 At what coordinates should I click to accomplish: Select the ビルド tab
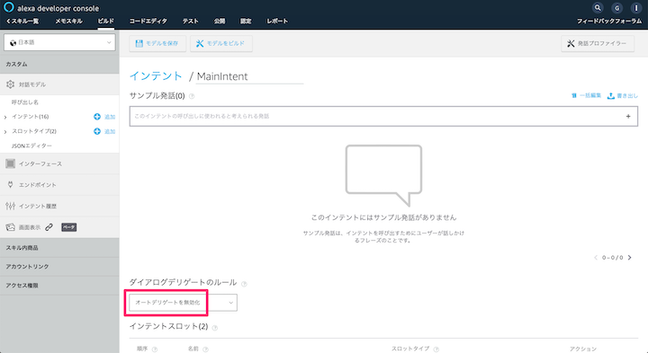pyautogui.click(x=106, y=21)
